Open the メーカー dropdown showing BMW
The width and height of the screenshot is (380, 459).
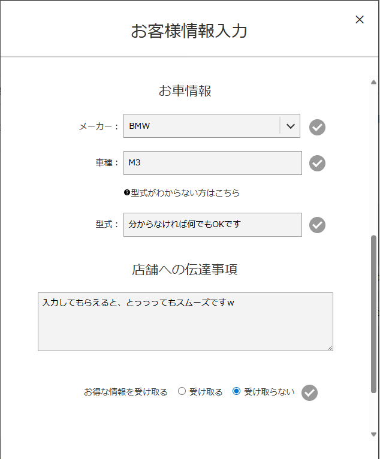201,126
